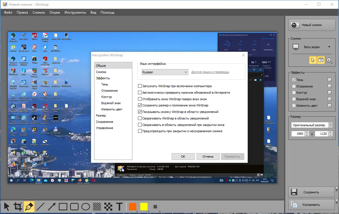Screen dimensions: 339x214
Task: Select the diagonal hatch highlight tool
Action: click(97, 207)
